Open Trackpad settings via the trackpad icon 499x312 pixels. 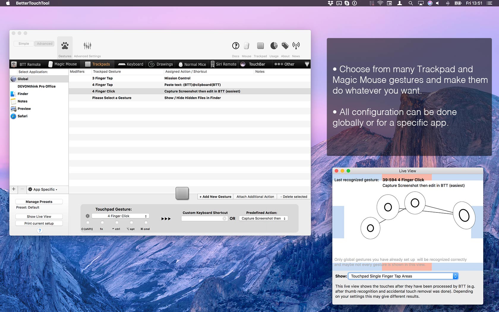[x=260, y=46]
